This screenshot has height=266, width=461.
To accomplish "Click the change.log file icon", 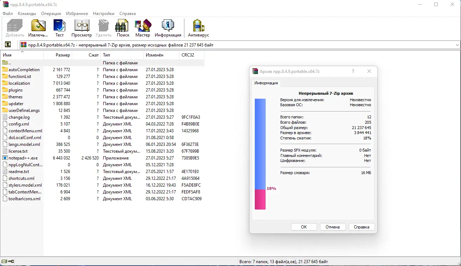I will [x=5, y=117].
